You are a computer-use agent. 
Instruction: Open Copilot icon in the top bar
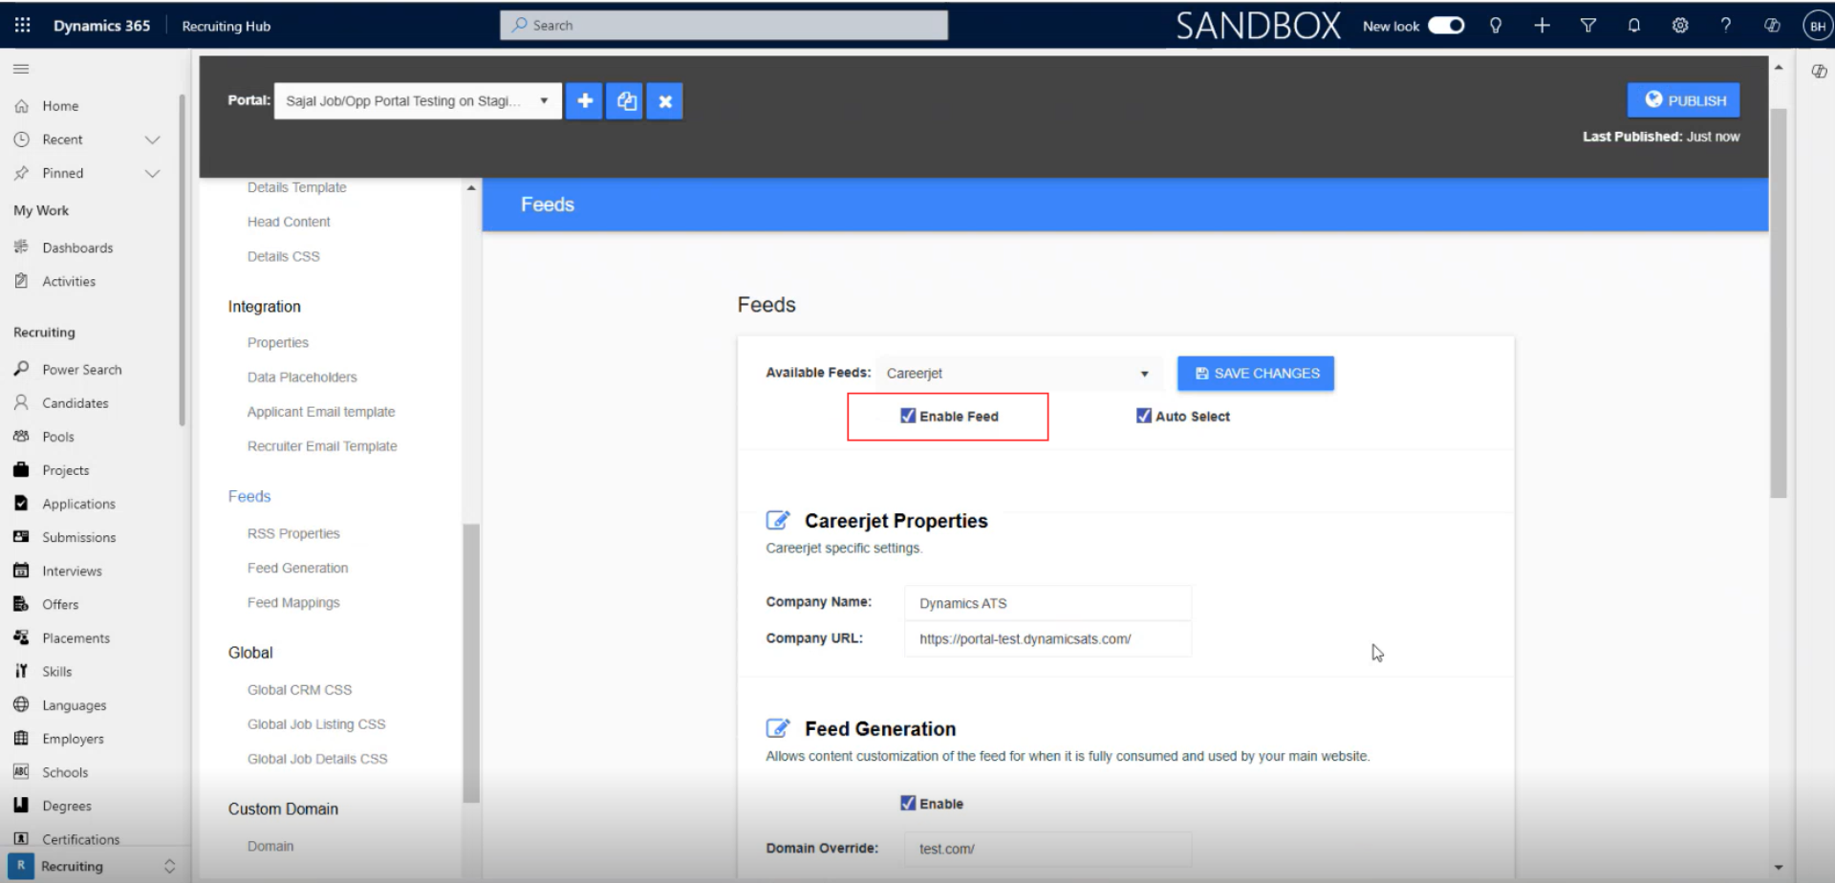click(1771, 26)
